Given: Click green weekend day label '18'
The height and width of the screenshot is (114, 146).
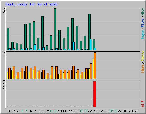Looking at the screenshot, I should pyautogui.click(x=81, y=111).
